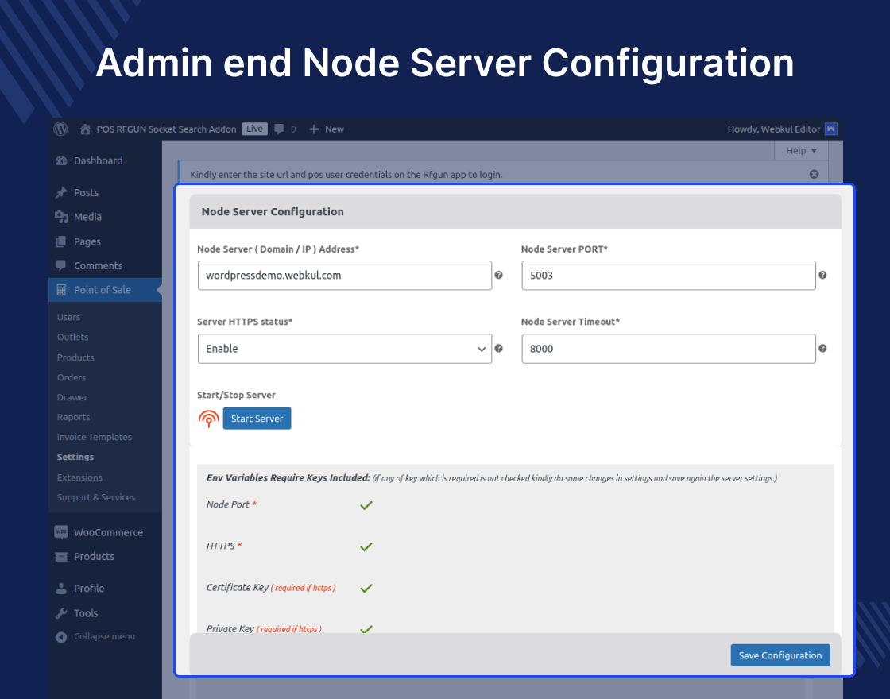Click the Collapse menu arrow icon

61,637
